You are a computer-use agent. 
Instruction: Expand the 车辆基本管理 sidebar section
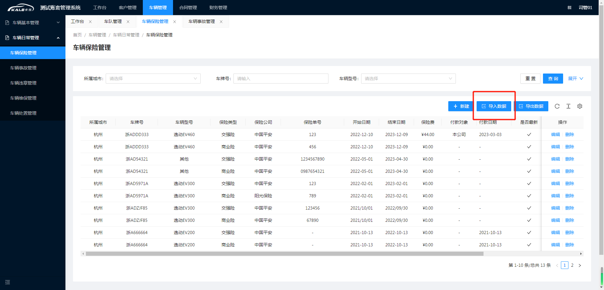tap(33, 23)
